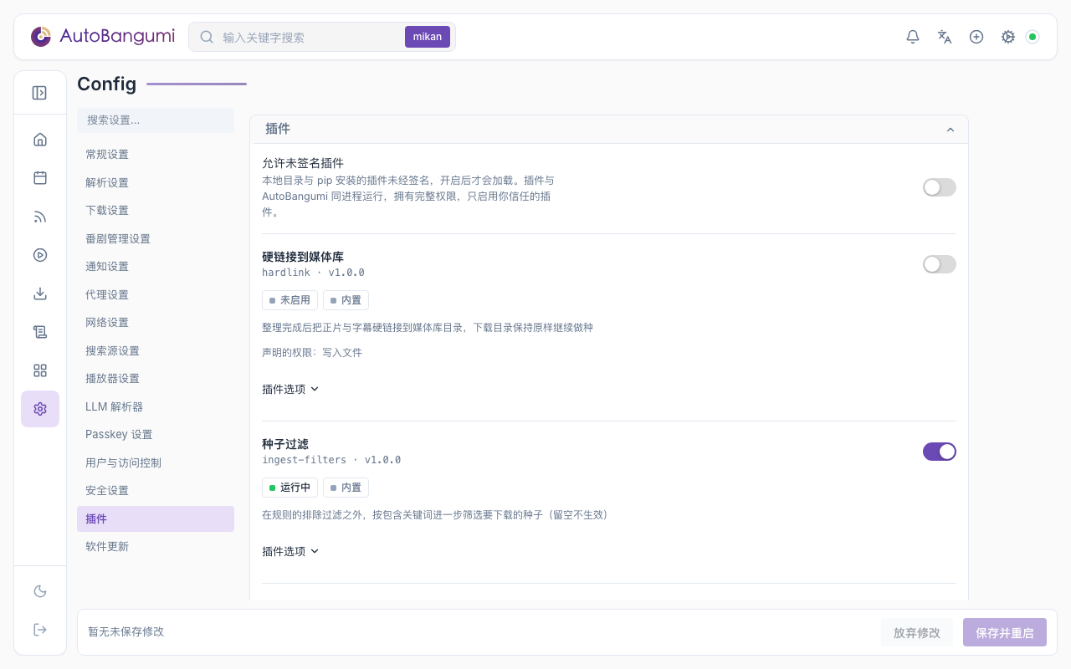Click the 放弃修改 button
The image size is (1071, 669).
pyautogui.click(x=917, y=633)
